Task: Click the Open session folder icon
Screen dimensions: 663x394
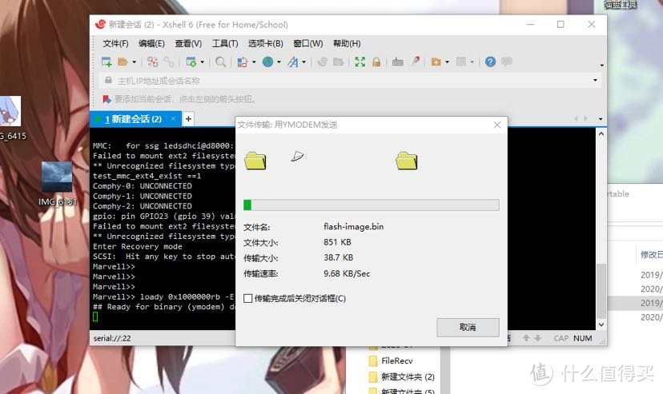Action: pos(123,62)
